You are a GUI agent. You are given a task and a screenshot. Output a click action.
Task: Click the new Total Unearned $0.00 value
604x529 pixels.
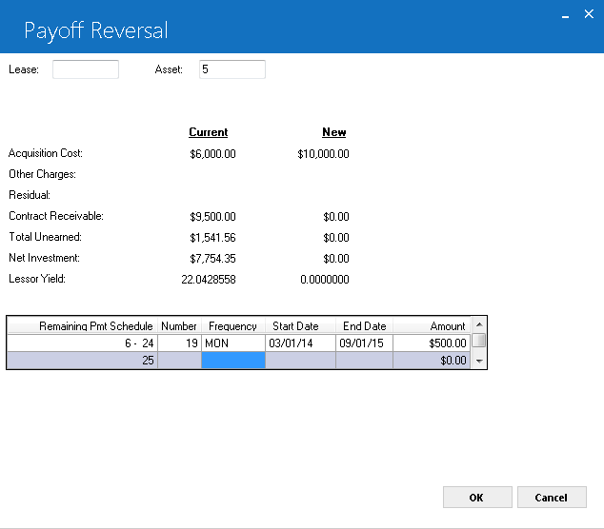point(336,237)
